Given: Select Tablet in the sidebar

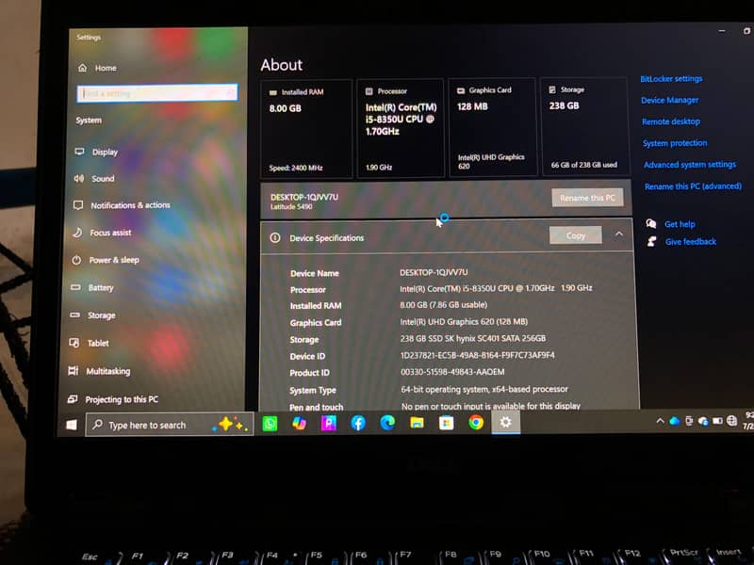Looking at the screenshot, I should (x=89, y=343).
